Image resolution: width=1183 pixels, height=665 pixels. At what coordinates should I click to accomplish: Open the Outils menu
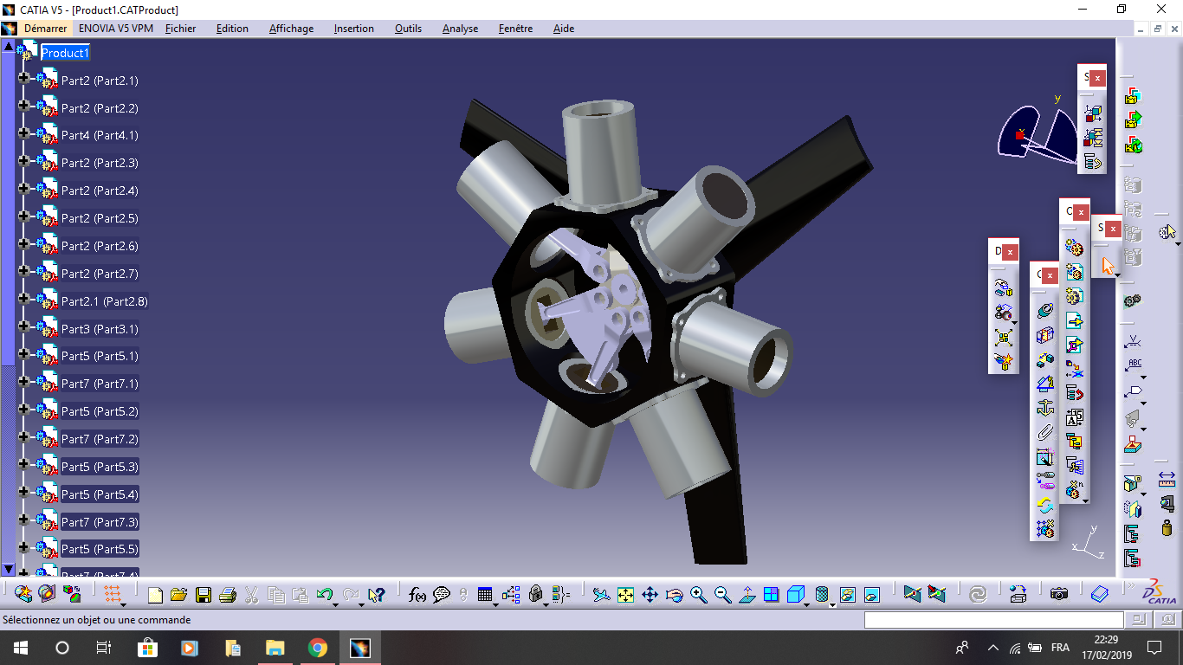[x=408, y=29]
